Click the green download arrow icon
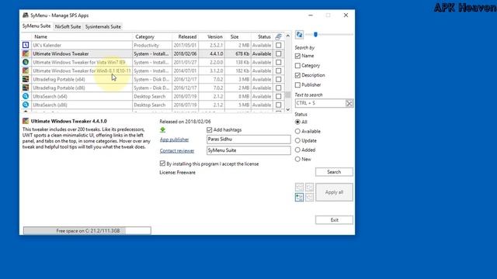Screen dimensions: 497x279 click(x=162, y=129)
